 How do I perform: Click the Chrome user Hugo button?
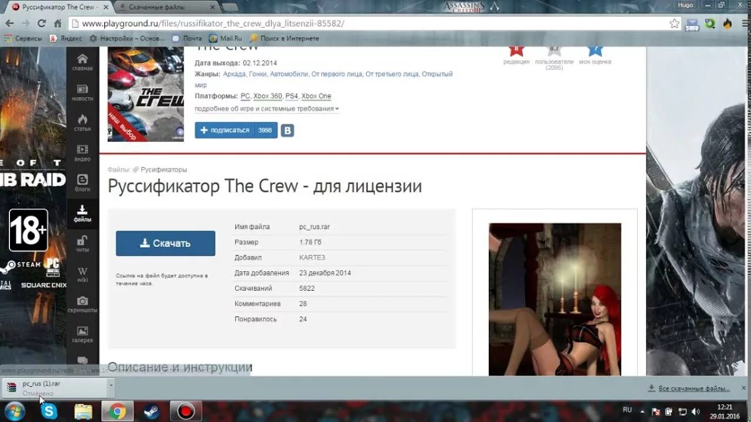[x=686, y=5]
